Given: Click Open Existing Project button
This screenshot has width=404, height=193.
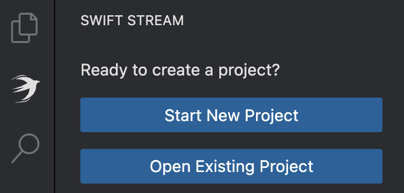Looking at the screenshot, I should click(x=231, y=166).
